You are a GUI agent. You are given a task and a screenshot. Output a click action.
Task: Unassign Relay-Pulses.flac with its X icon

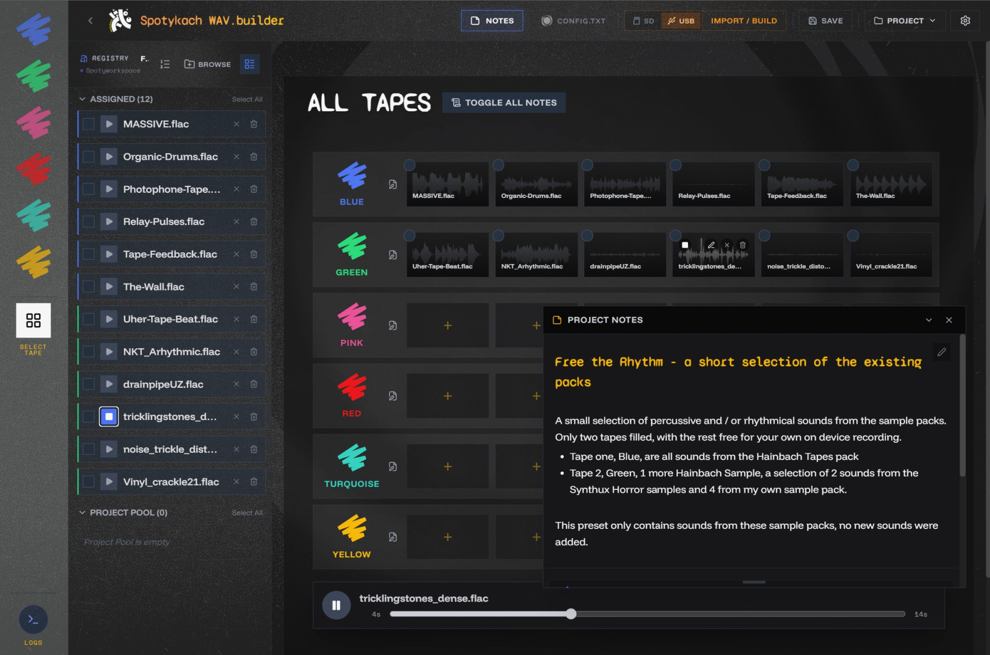[x=236, y=221]
